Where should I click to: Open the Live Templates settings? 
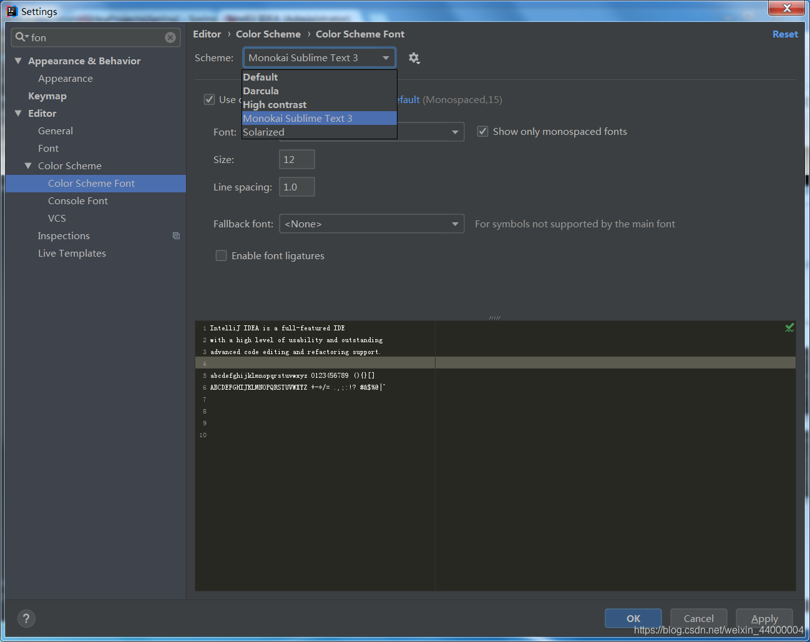[x=72, y=253]
